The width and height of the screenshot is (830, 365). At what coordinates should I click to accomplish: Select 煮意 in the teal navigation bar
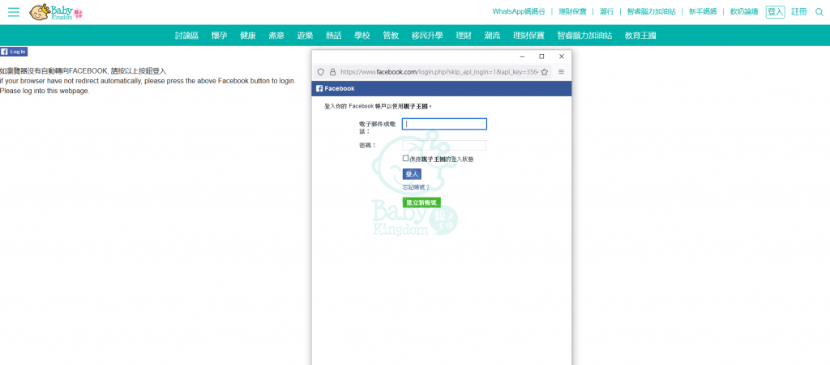tap(276, 36)
